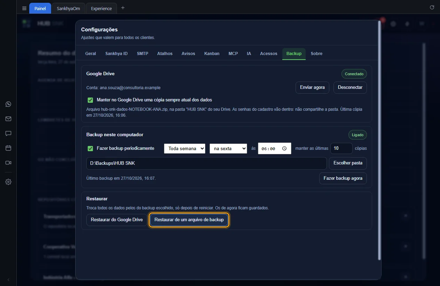Click the settings dialog vertical scrollbar

pyautogui.click(x=379, y=141)
